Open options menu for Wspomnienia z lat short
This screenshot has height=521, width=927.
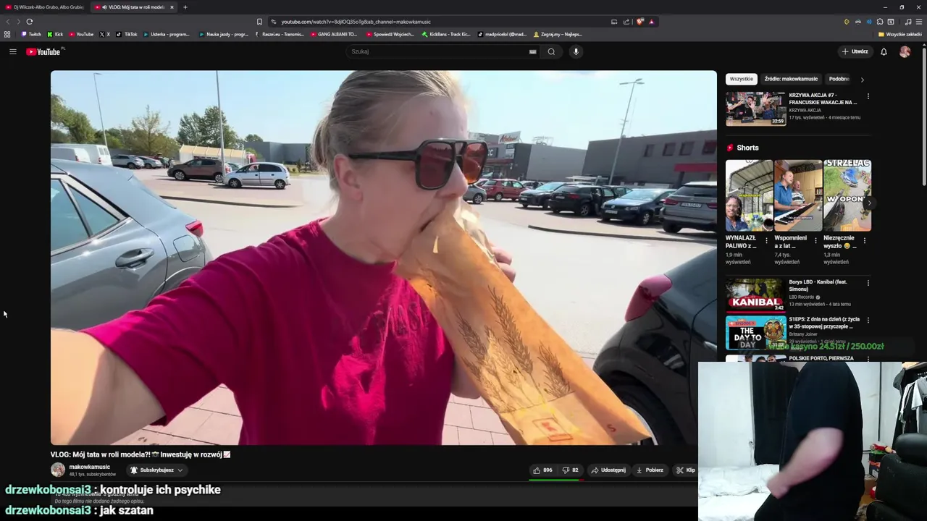pos(815,240)
